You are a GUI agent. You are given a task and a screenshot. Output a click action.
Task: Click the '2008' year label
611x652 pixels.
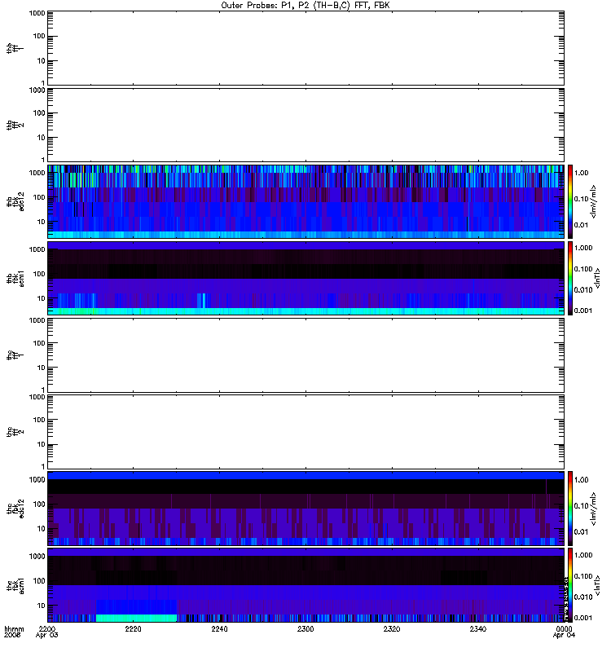11,636
